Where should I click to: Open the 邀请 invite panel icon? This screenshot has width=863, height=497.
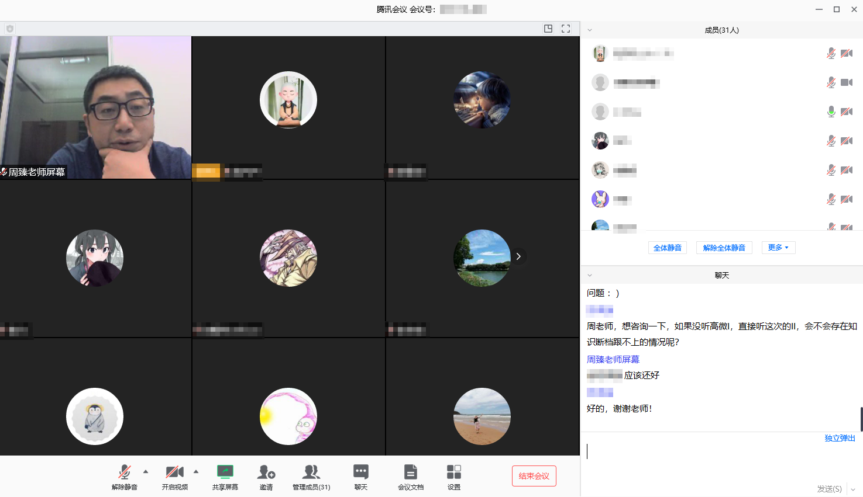pyautogui.click(x=266, y=471)
